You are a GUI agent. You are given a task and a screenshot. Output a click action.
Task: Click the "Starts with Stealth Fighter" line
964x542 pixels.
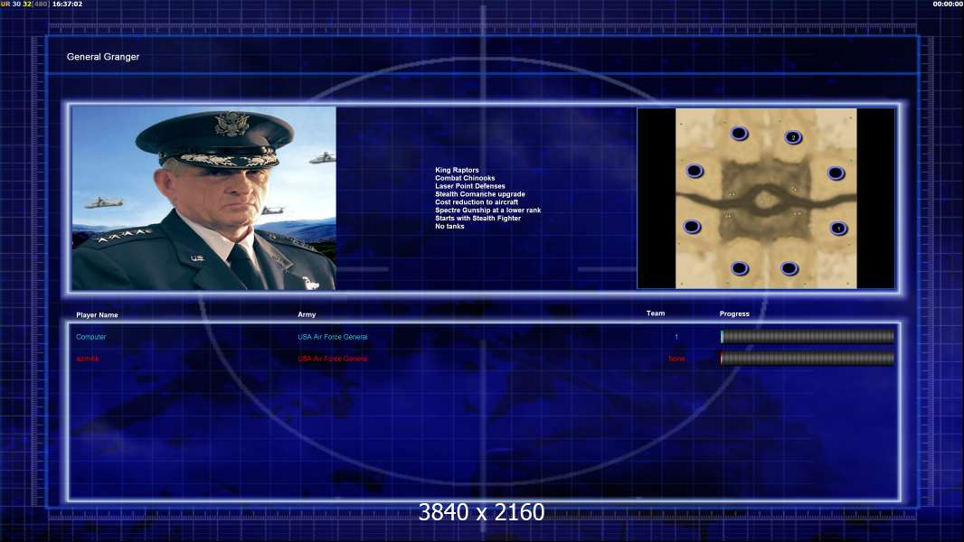pos(477,218)
